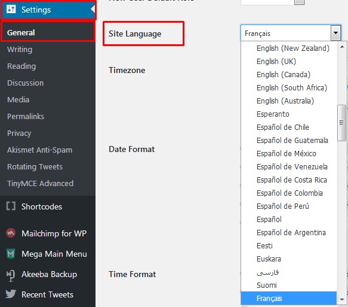Click the Shortcodes brackets icon
Viewport: 348px width, 307px height.
click(x=11, y=206)
